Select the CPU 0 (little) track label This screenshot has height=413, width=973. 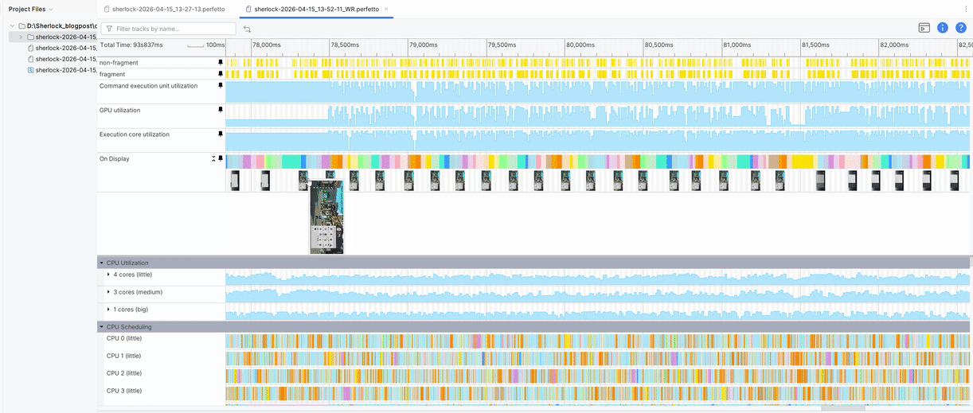pos(124,338)
